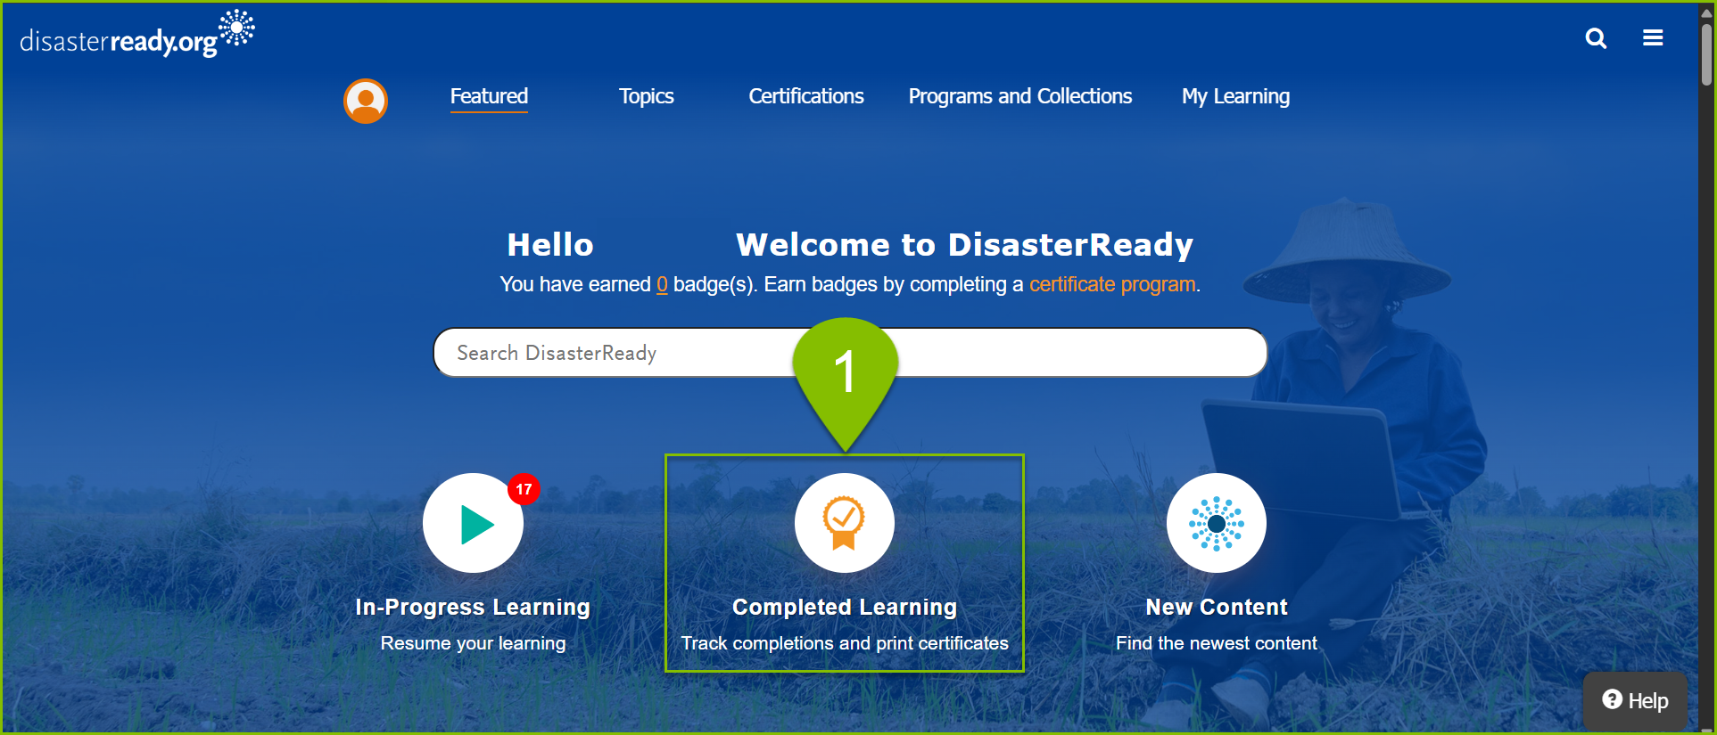
Task: Open the search magnifier icon in header
Action: [x=1596, y=38]
